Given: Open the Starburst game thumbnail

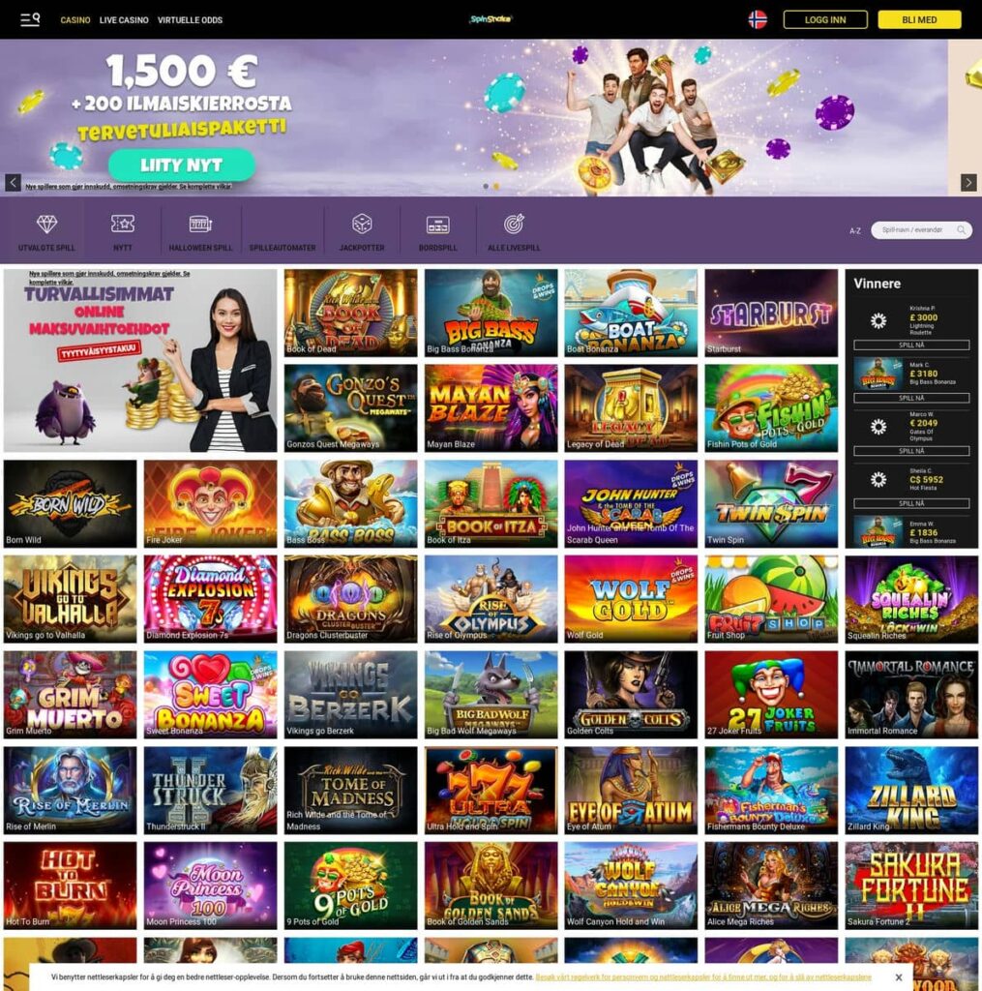Looking at the screenshot, I should coord(771,313).
